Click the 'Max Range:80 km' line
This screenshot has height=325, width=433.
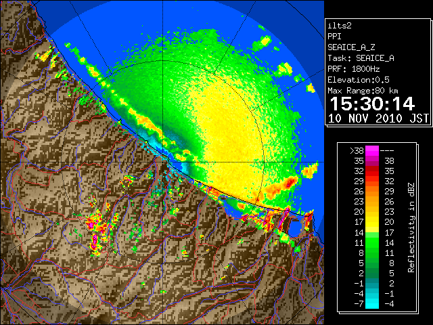point(363,91)
